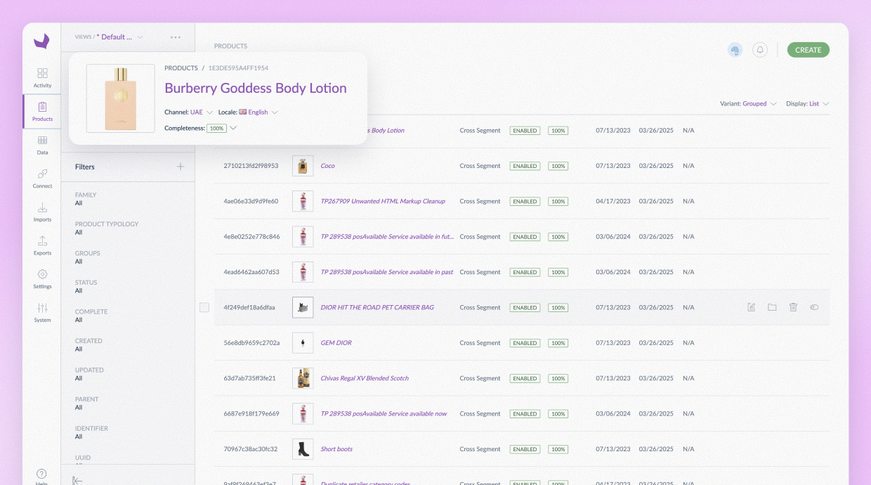Click the PRODUCTS page header label
871x485 pixels.
(x=230, y=46)
